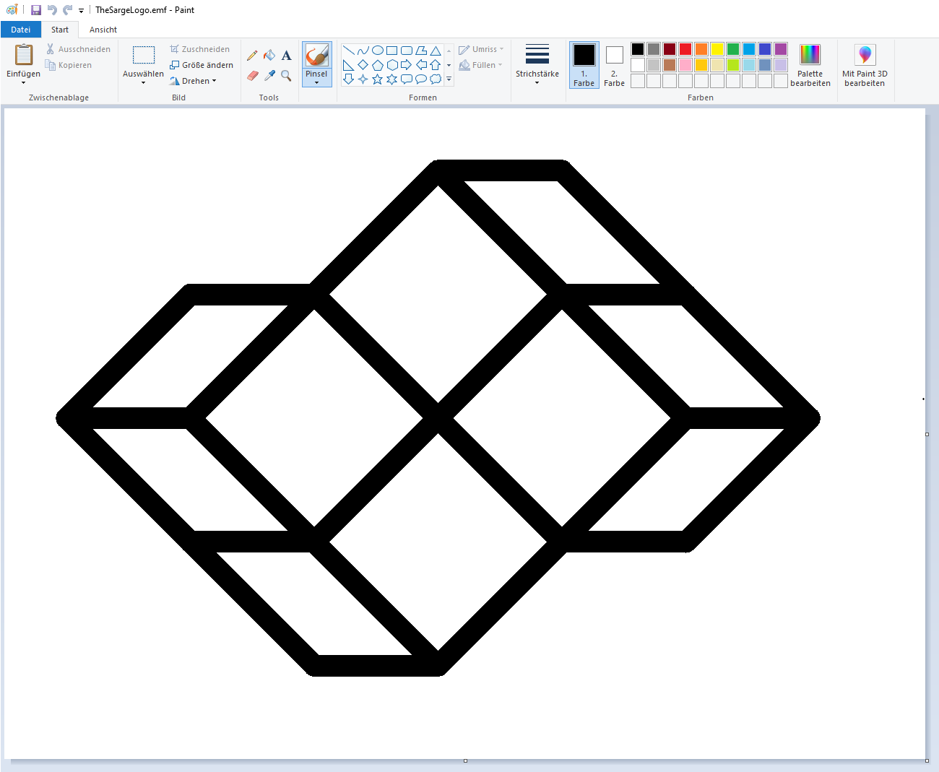
Task: Switch to the Ansicht tab
Action: (x=103, y=30)
